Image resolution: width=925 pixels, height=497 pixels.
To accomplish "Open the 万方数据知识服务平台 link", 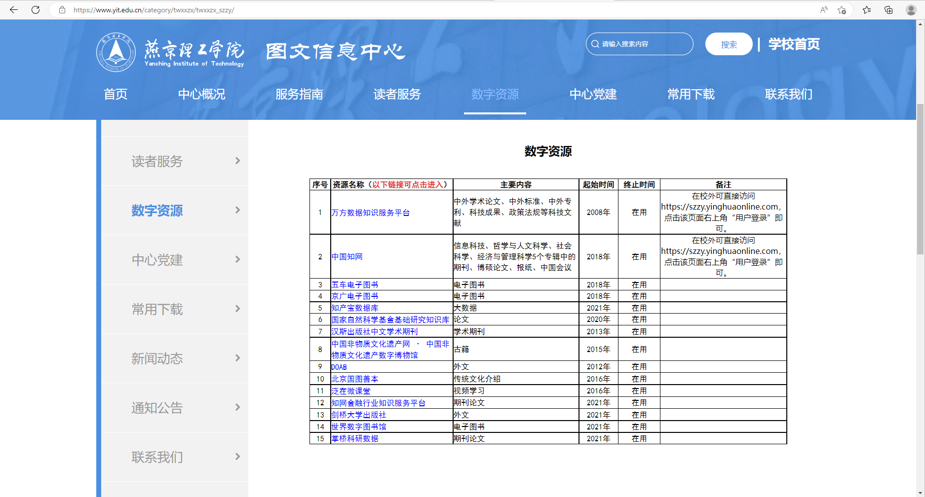I will tap(371, 213).
